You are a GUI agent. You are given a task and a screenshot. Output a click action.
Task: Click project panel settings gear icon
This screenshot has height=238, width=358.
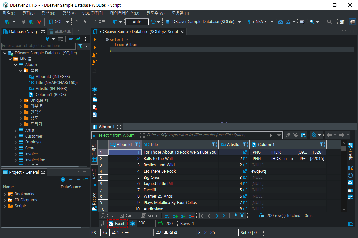pos(63,179)
